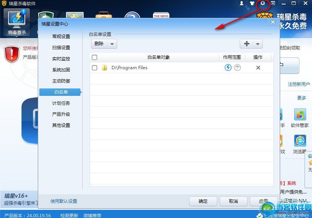This screenshot has height=218, width=312.
Task: Open the 病毒查杀 virus scan icon
Action: tap(17, 22)
